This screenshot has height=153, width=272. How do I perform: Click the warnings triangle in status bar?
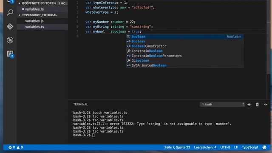[x=18, y=147]
